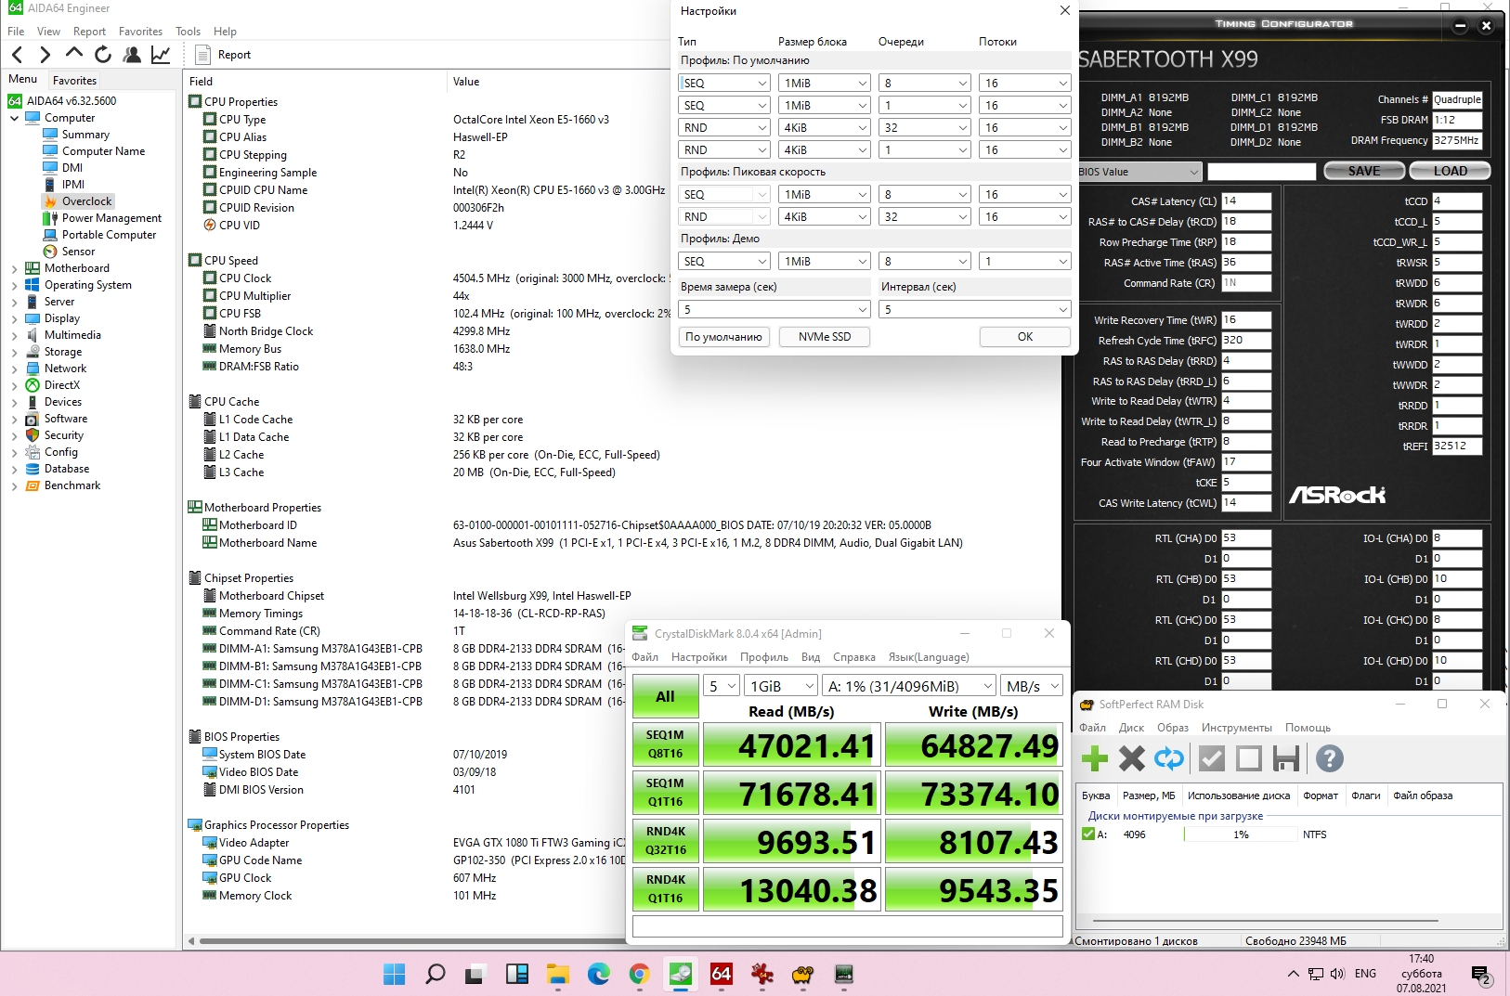Click the grey checkmark icon in RAM Disk toolbar
1510x996 pixels.
(1212, 759)
